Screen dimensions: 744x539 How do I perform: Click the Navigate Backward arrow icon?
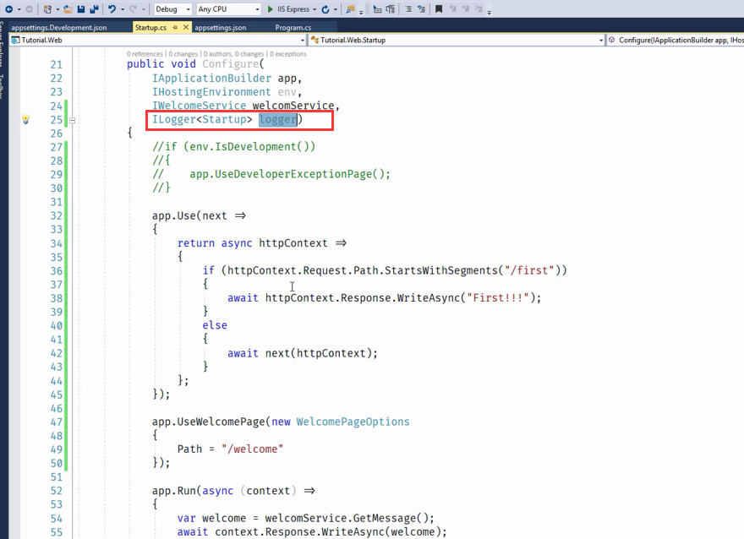point(7,9)
